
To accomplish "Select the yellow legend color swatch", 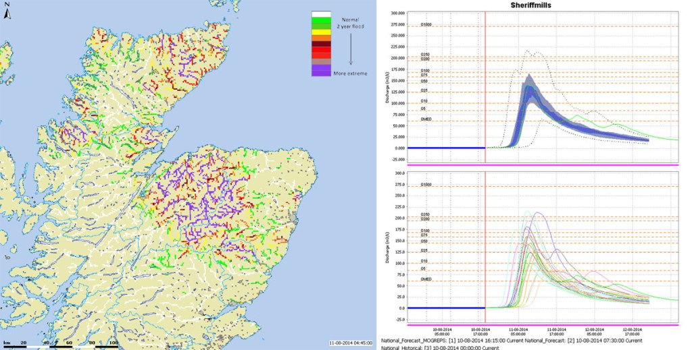I will tap(321, 32).
